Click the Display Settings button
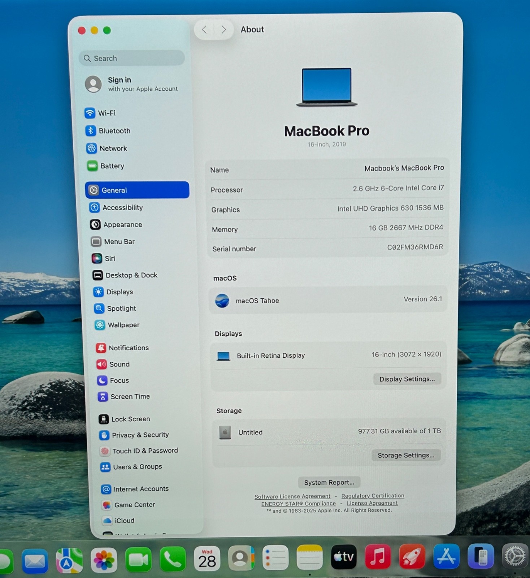The image size is (530, 578). pos(407,379)
